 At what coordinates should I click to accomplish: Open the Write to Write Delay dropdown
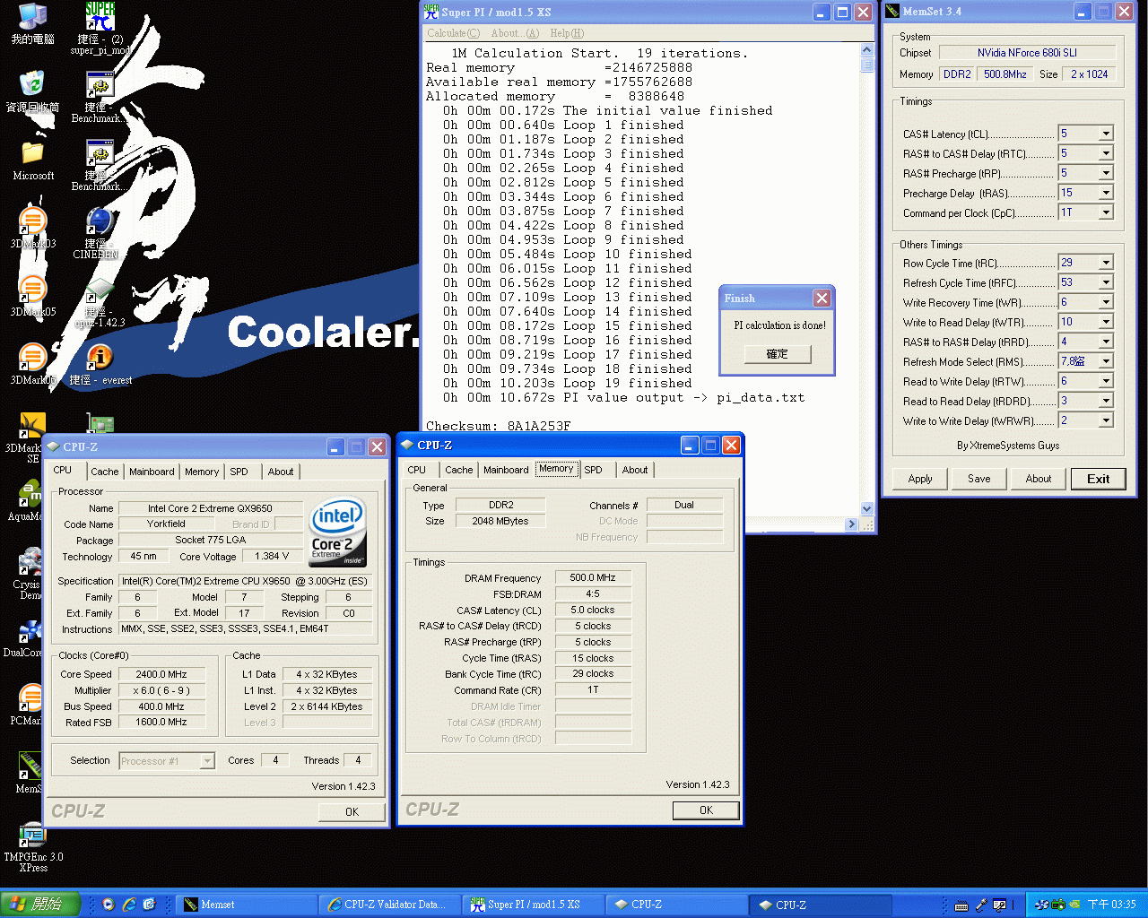tap(1106, 420)
